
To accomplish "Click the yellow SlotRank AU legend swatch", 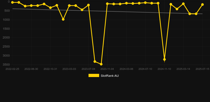I will [x=94, y=75].
